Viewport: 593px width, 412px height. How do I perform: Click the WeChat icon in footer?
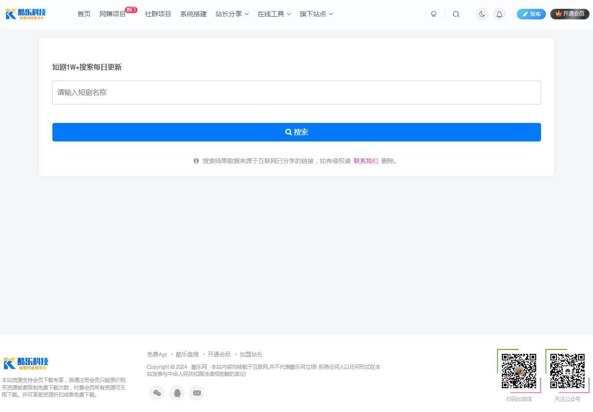[x=157, y=393]
